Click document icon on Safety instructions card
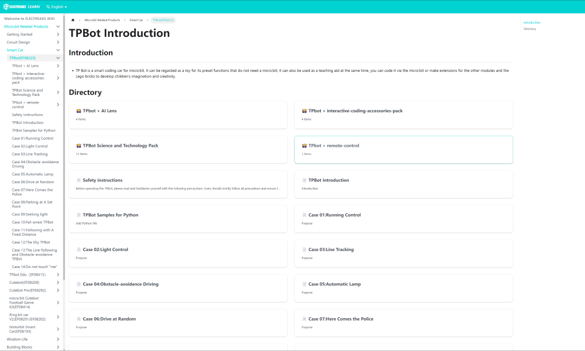Image resolution: width=585 pixels, height=351 pixels. 78,180
